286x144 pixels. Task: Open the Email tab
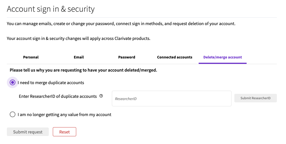(x=79, y=57)
